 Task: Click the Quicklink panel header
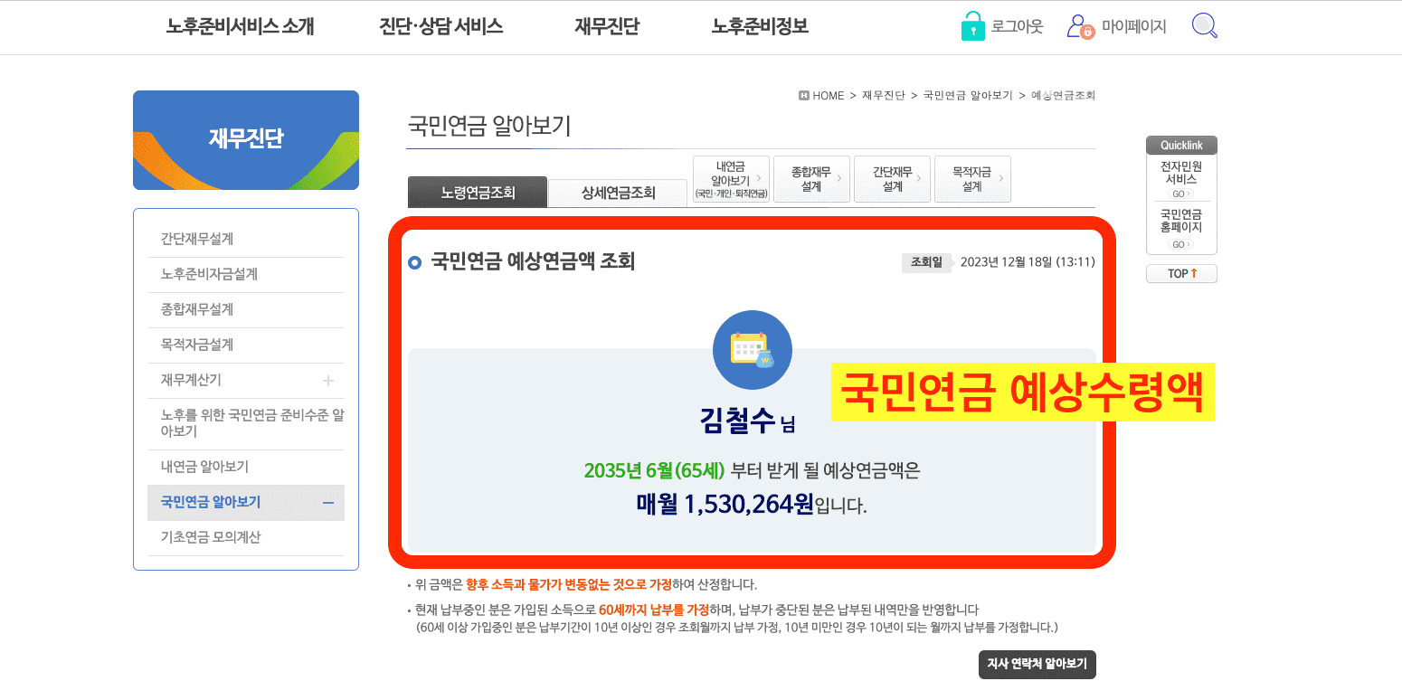(x=1181, y=146)
